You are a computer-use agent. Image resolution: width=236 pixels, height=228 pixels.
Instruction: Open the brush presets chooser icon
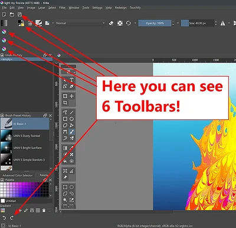[38, 23]
